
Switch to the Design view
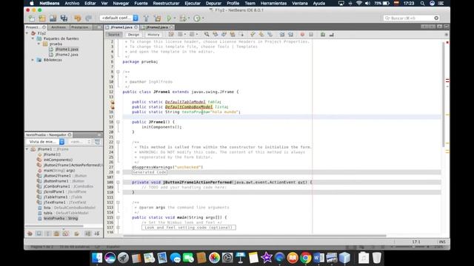pos(133,35)
